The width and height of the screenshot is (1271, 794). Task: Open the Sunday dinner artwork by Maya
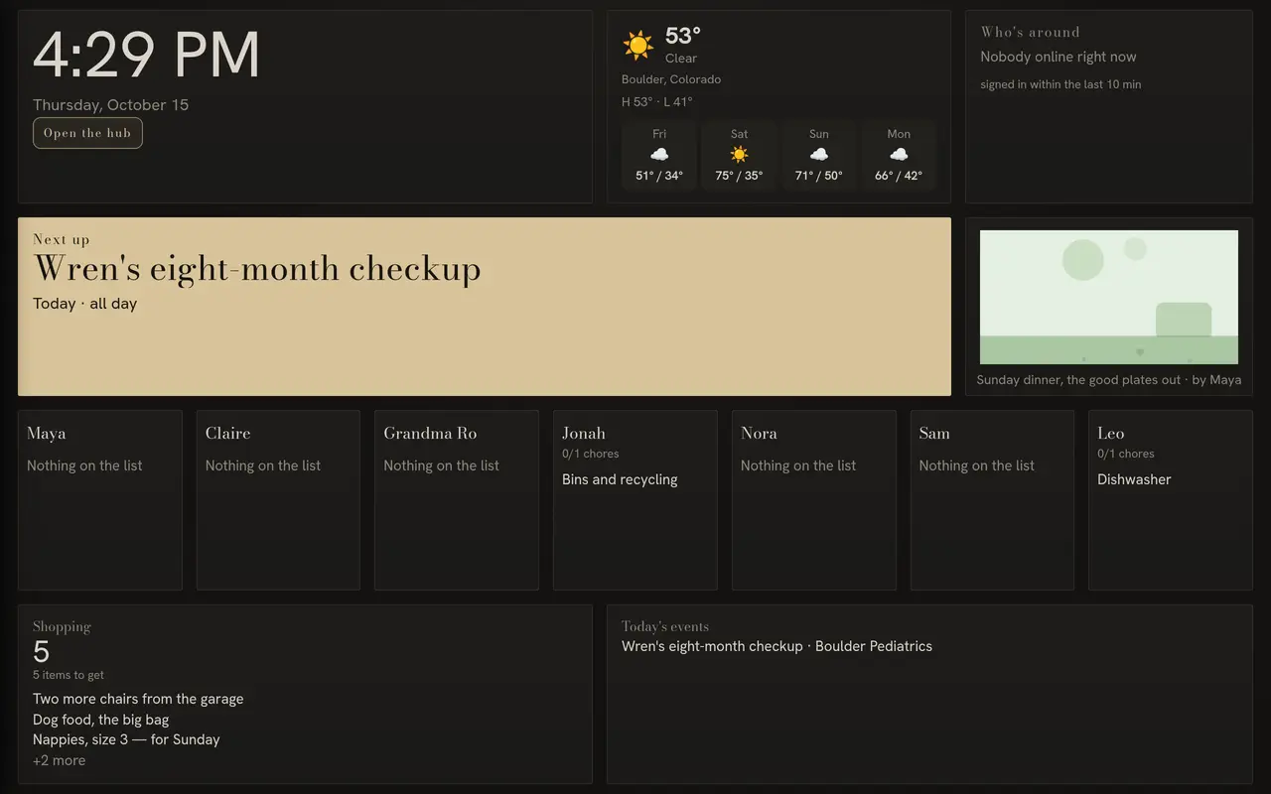[1109, 298]
